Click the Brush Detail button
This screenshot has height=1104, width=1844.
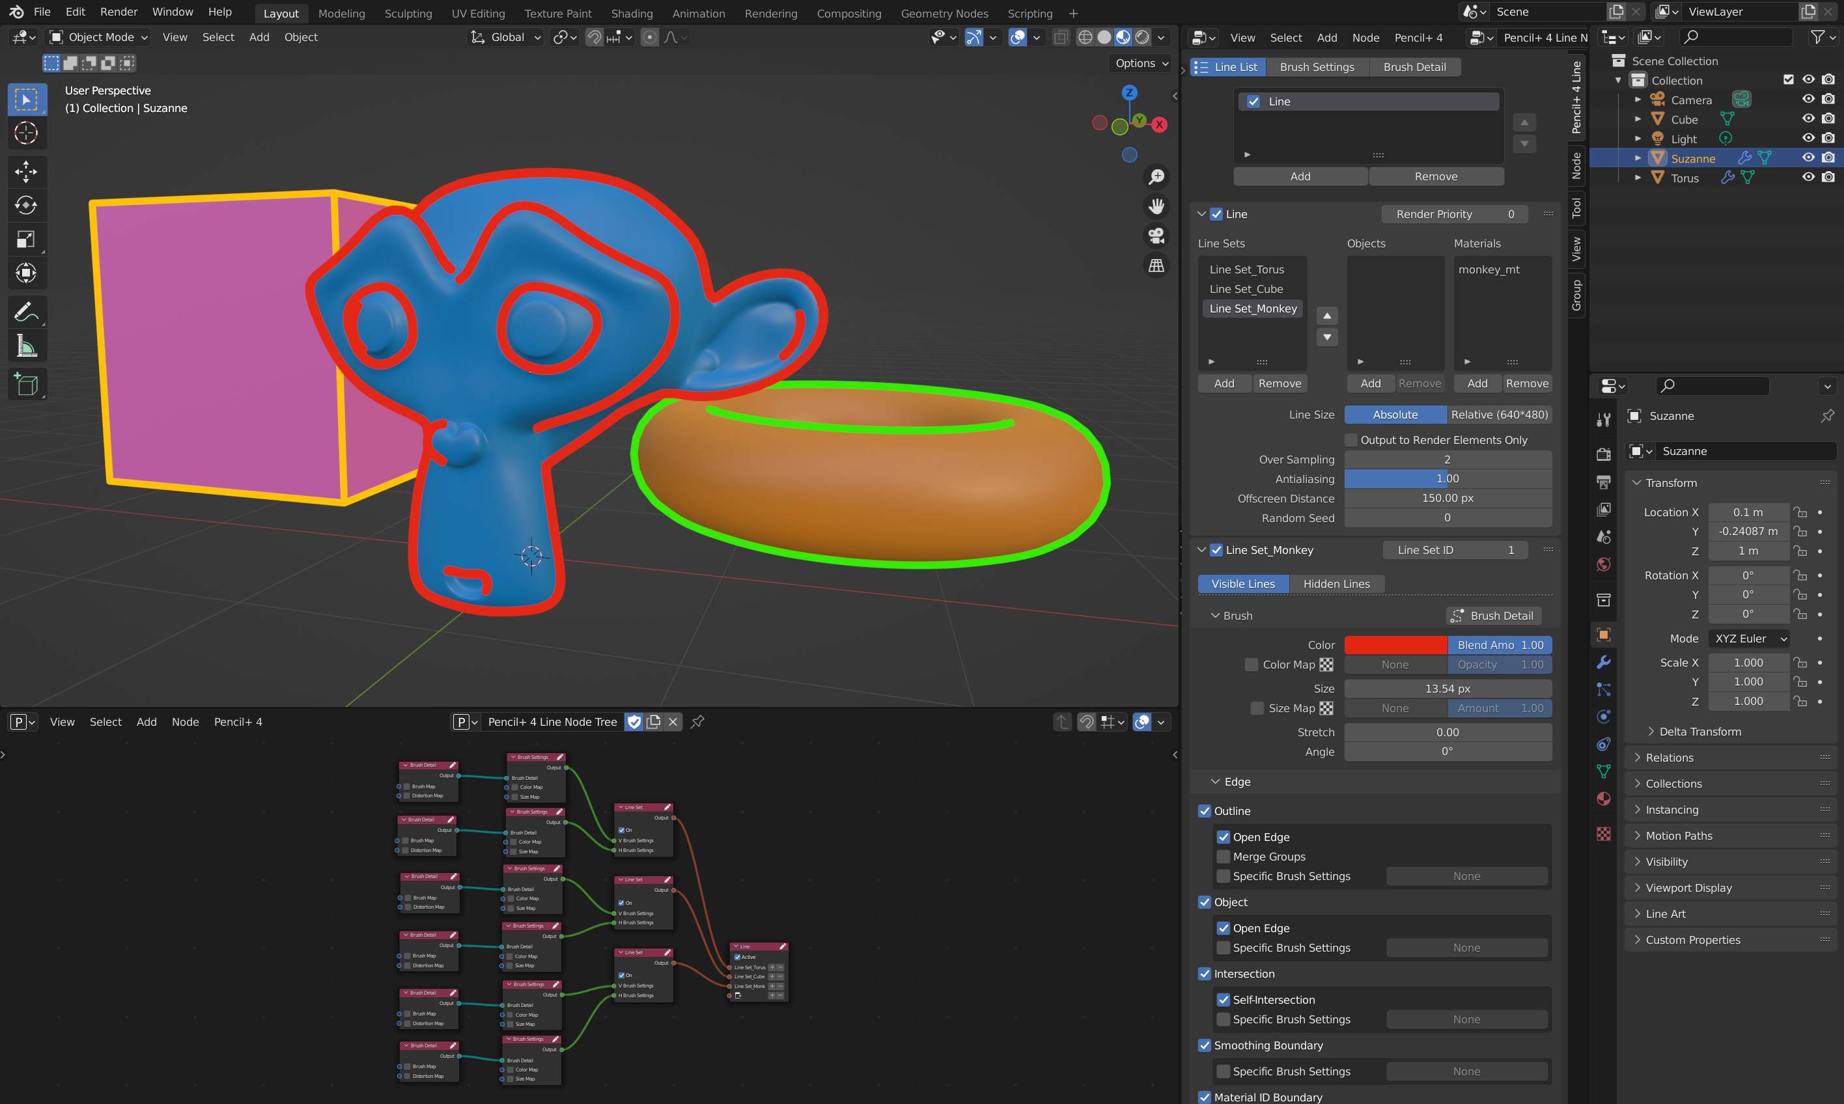coord(1494,616)
